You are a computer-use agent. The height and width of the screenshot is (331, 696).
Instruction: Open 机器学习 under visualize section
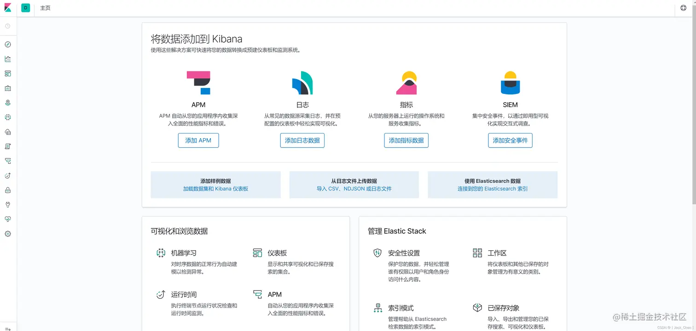pos(184,253)
